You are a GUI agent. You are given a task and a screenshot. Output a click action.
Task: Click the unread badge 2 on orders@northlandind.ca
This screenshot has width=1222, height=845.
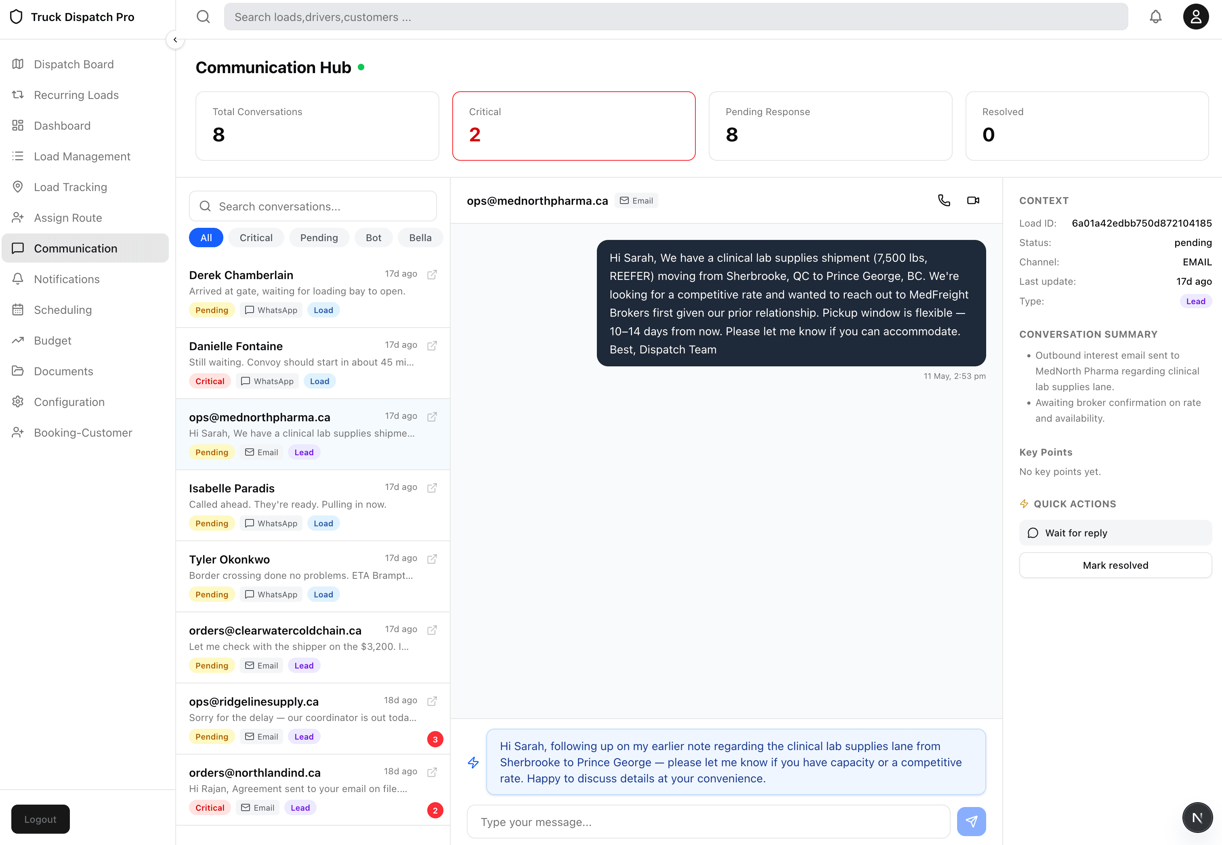pos(435,810)
